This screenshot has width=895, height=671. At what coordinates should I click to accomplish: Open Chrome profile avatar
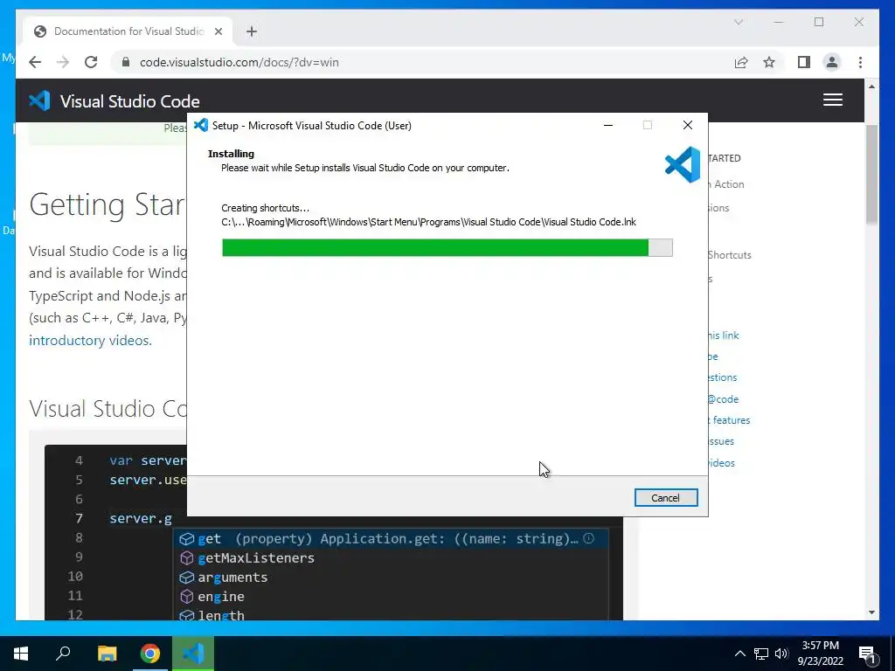pyautogui.click(x=832, y=62)
